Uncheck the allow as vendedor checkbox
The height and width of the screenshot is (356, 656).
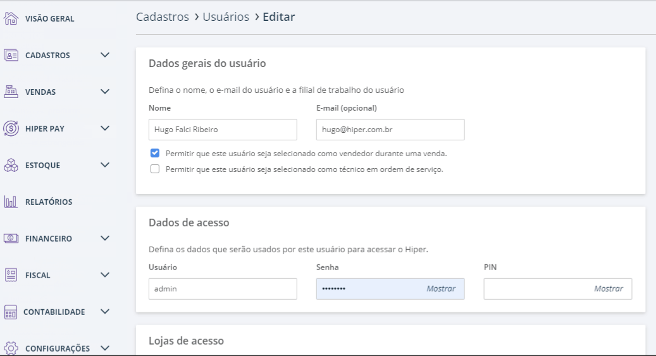(x=155, y=153)
